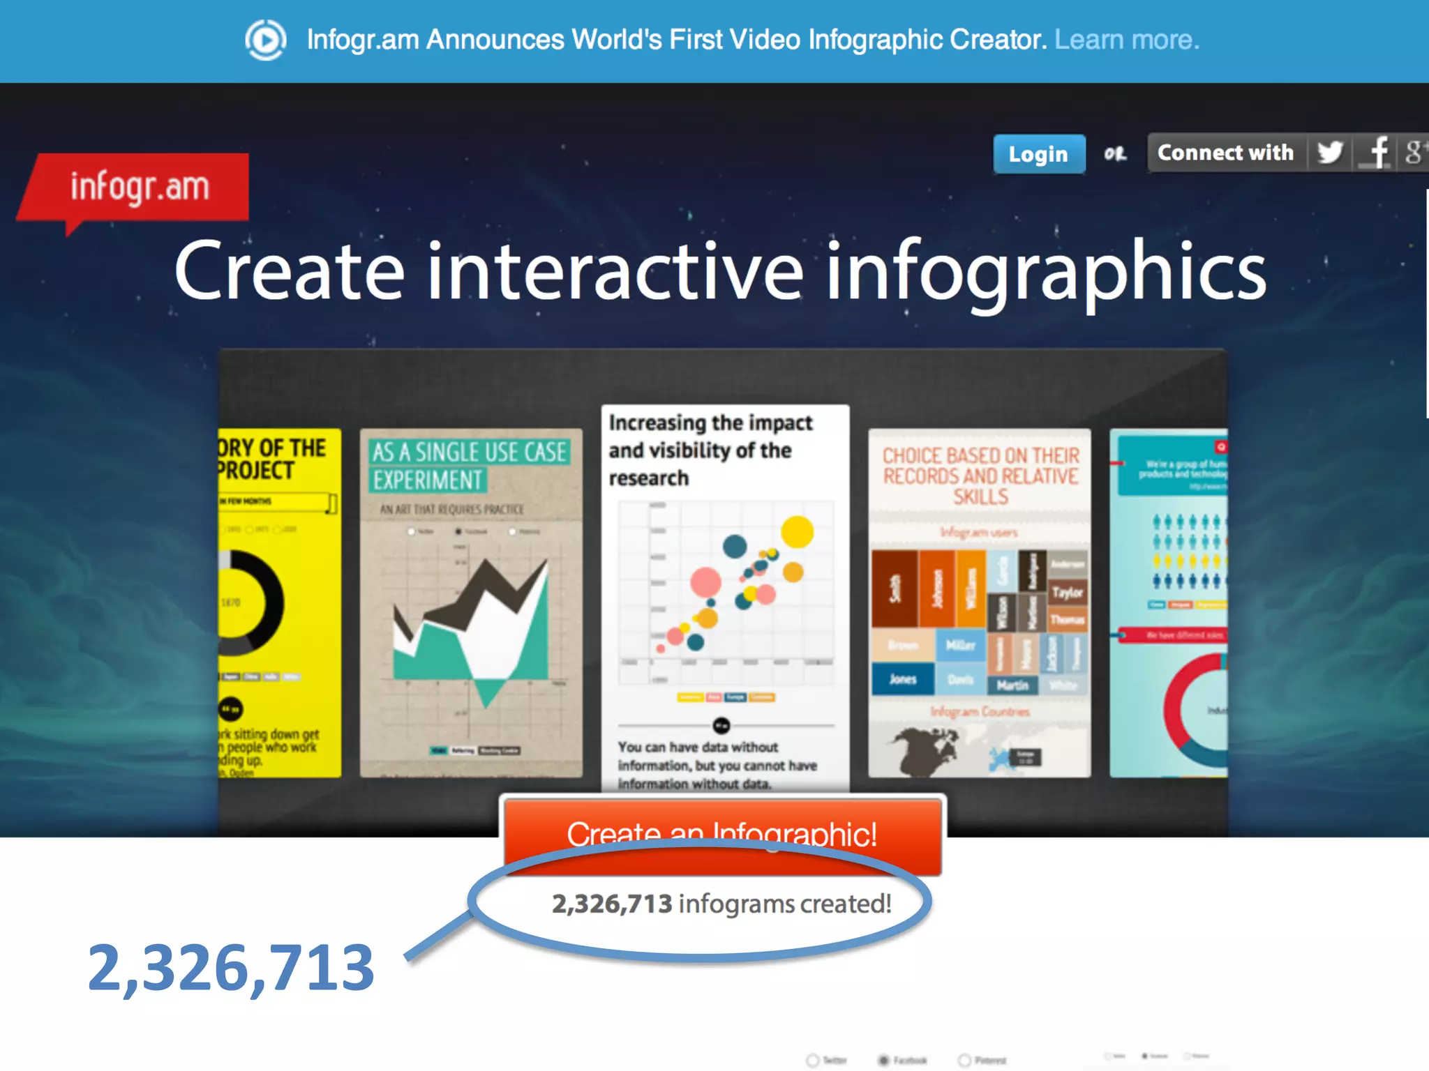Open the Increasing the impact research infographic
Screen dimensions: 1429x1071
pyautogui.click(x=725, y=593)
